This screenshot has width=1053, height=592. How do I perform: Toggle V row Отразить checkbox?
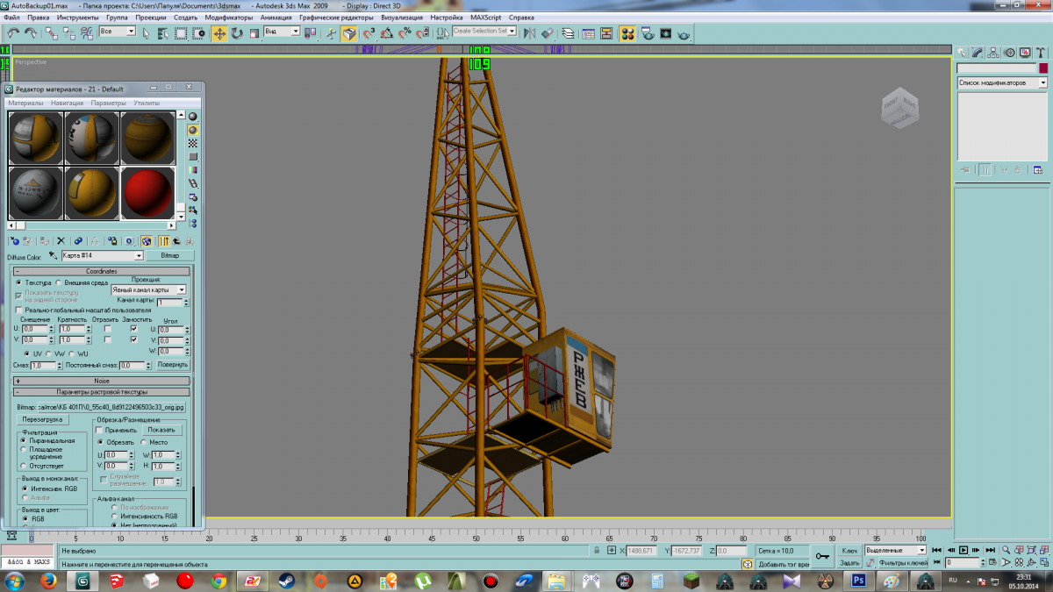(x=108, y=339)
